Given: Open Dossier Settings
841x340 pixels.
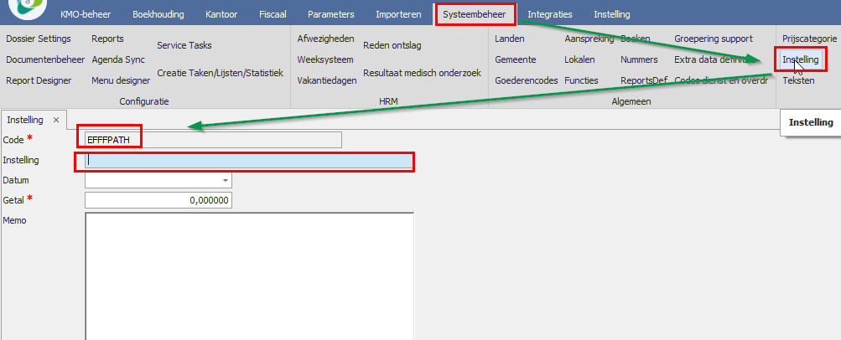Looking at the screenshot, I should point(39,39).
